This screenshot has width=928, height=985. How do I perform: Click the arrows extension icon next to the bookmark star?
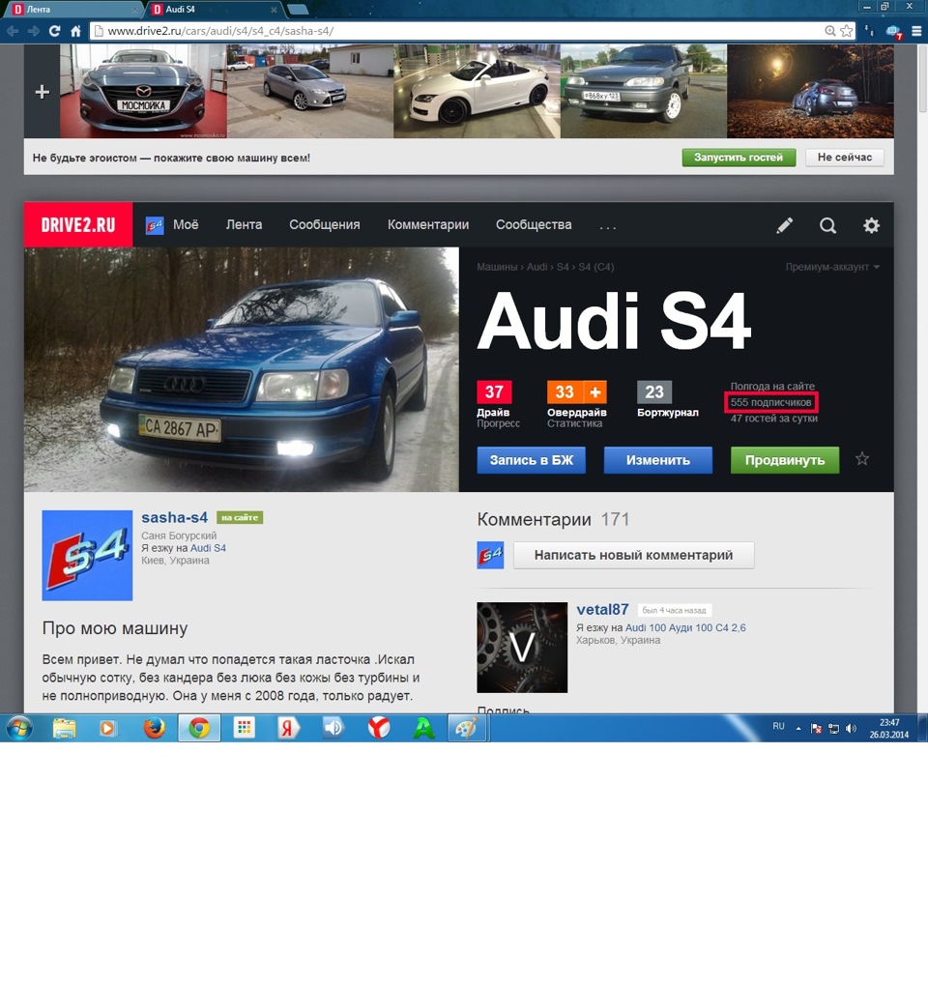[x=870, y=31]
